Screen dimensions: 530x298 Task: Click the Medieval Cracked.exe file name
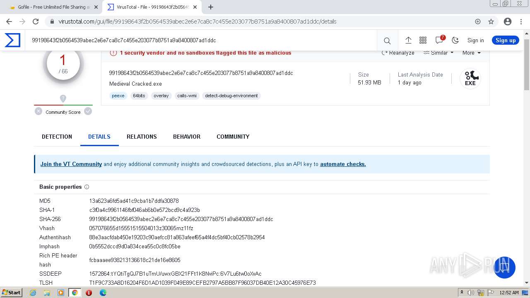point(135,84)
